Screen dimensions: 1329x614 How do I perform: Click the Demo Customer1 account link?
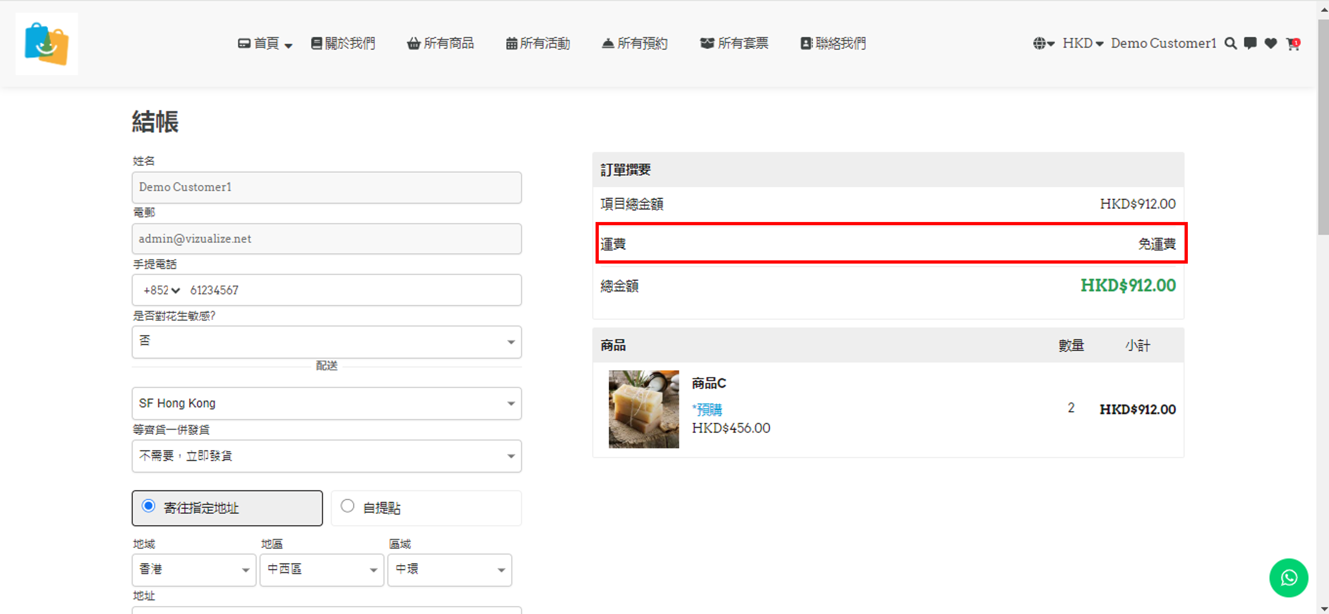pos(1163,44)
